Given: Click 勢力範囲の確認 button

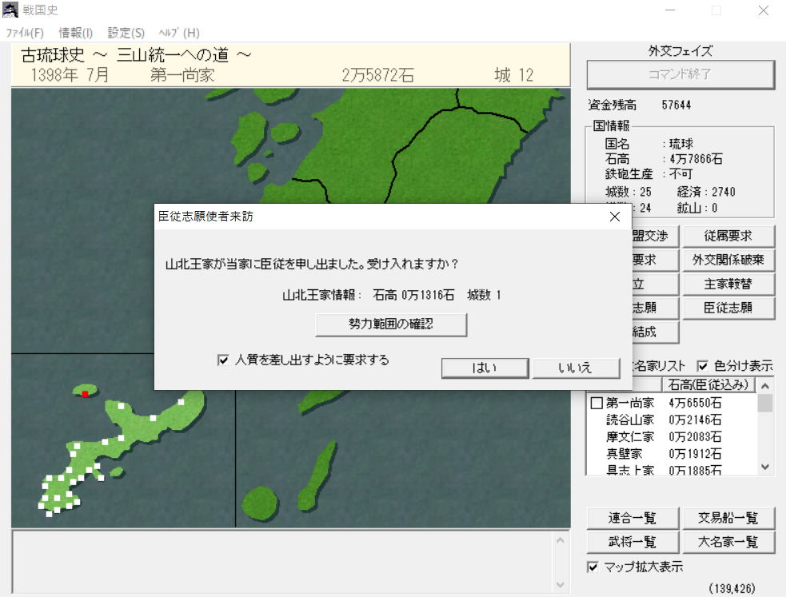Looking at the screenshot, I should tap(391, 324).
